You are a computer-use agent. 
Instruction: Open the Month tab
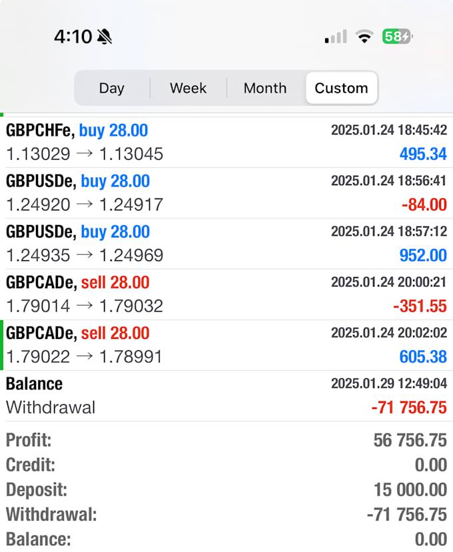pos(264,88)
